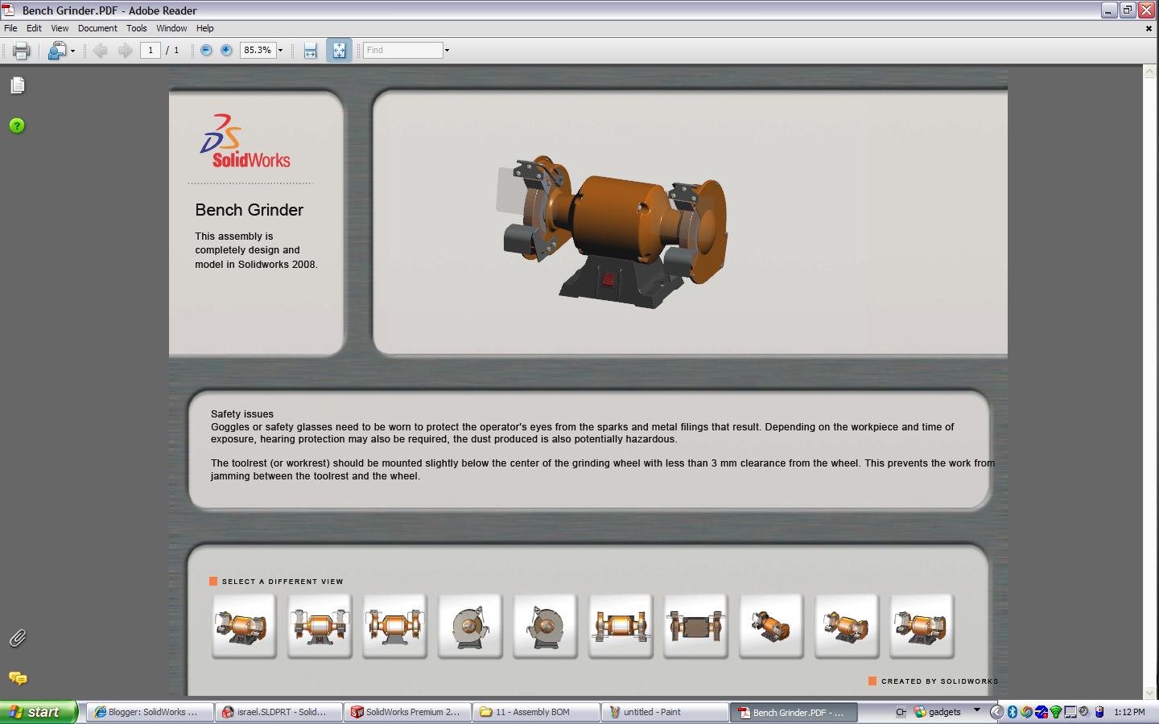Toggle the Fit Page view icon
This screenshot has width=1159, height=724.
point(339,50)
